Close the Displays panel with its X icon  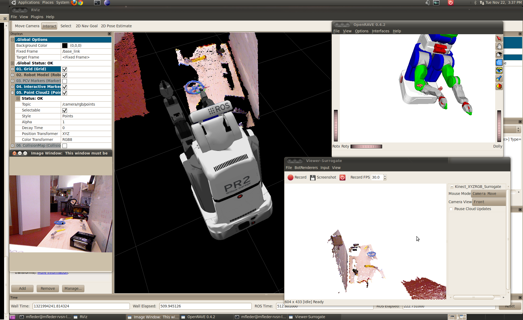pyautogui.click(x=109, y=34)
